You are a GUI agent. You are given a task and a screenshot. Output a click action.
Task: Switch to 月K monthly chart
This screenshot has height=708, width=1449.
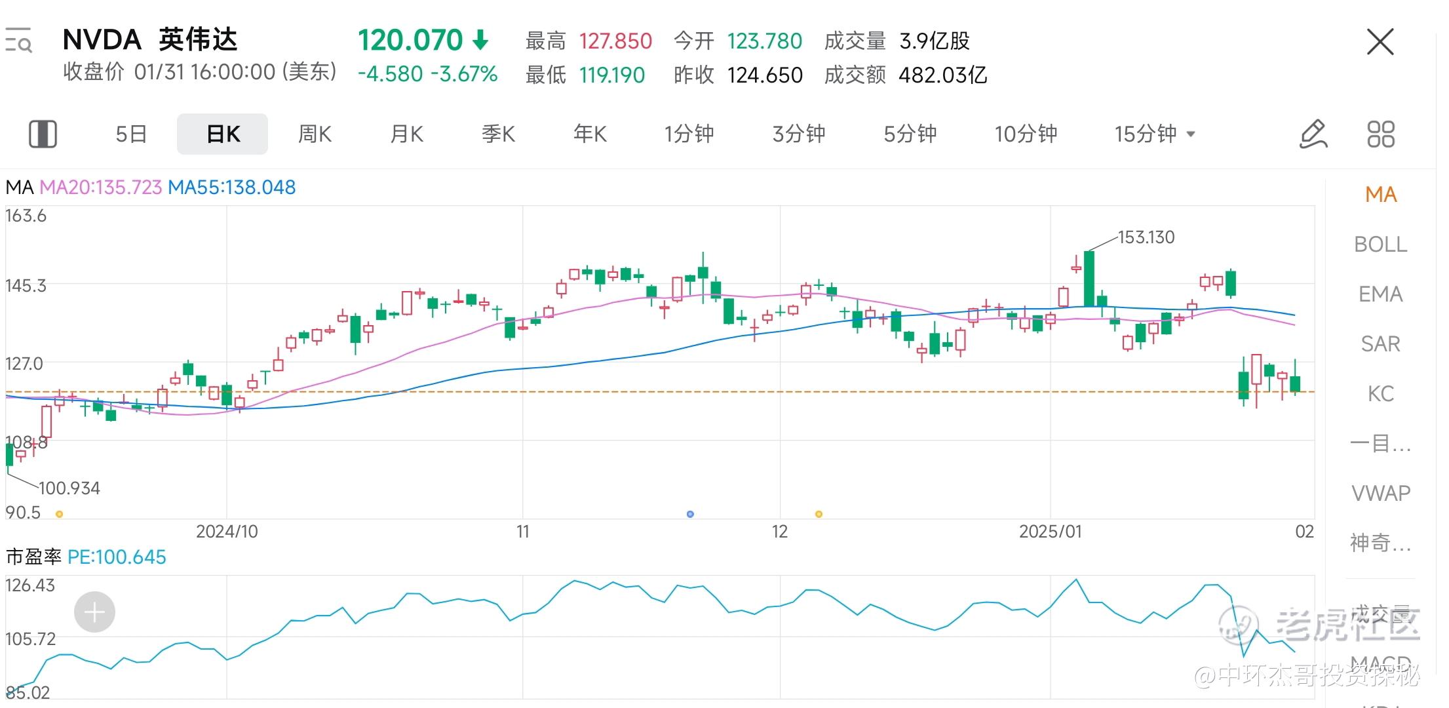coord(406,134)
